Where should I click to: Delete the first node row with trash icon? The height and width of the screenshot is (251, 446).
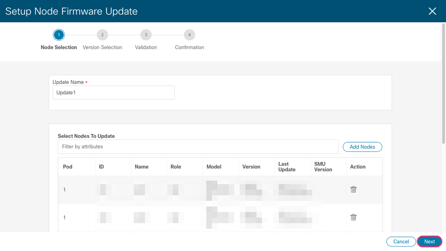[353, 189]
